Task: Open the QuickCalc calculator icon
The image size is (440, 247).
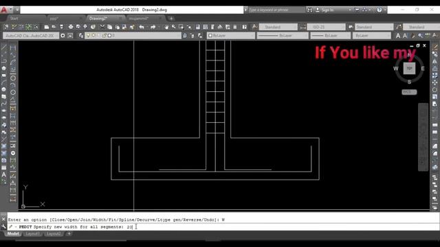Action: [x=235, y=27]
